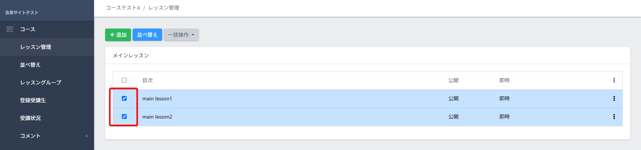Viewport: 641px width, 150px height.
Task: Open レッスングループ sidebar item
Action: coord(41,83)
